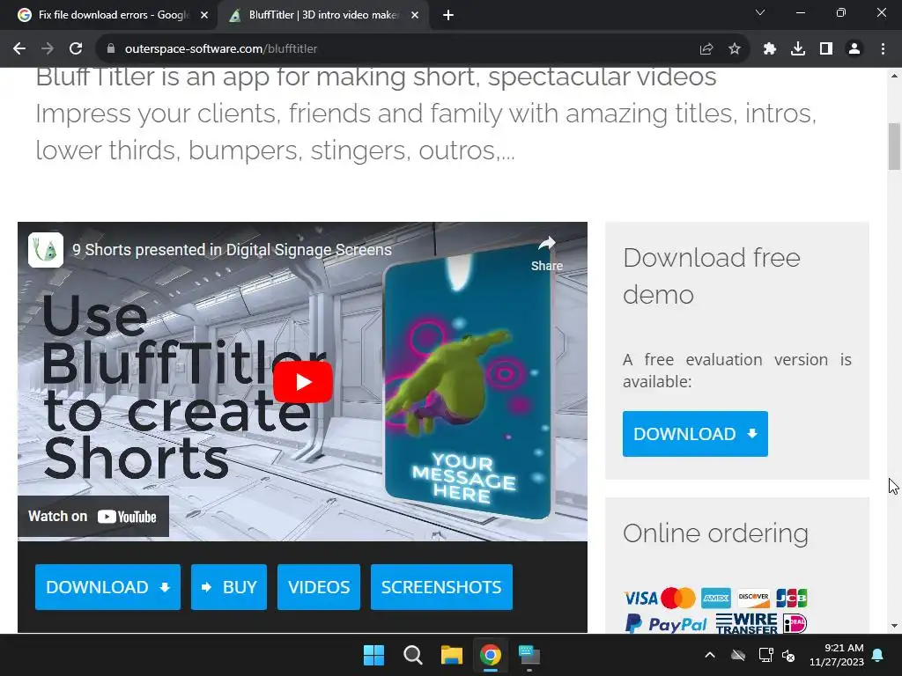The width and height of the screenshot is (902, 676).
Task: Click the Wire Transfer logo
Action: click(x=747, y=623)
